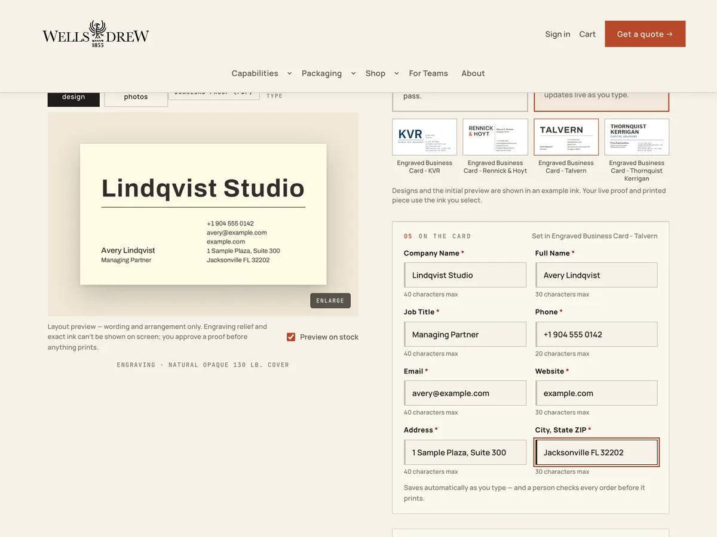The image size is (717, 537).
Task: Click the City, State ZIP field
Action: 596,452
